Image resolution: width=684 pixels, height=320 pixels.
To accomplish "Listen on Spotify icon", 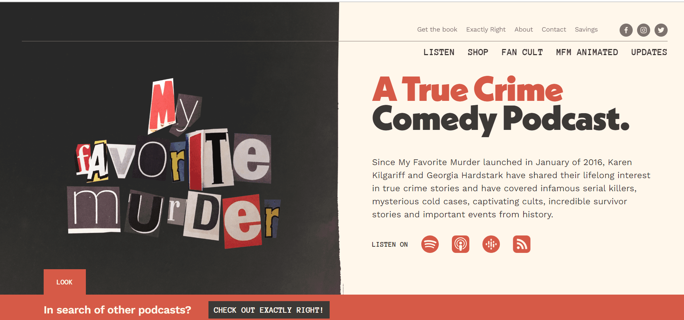I will pyautogui.click(x=430, y=244).
